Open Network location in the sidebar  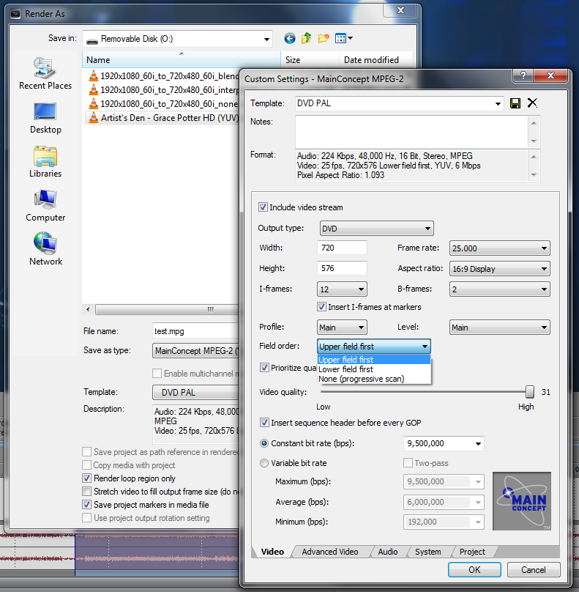point(45,250)
